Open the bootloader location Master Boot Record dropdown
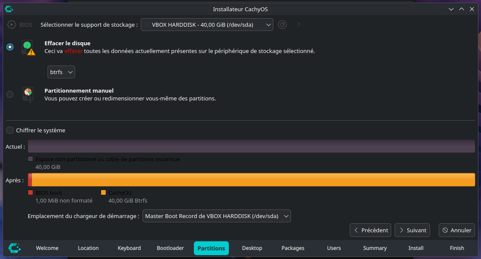 click(216, 216)
